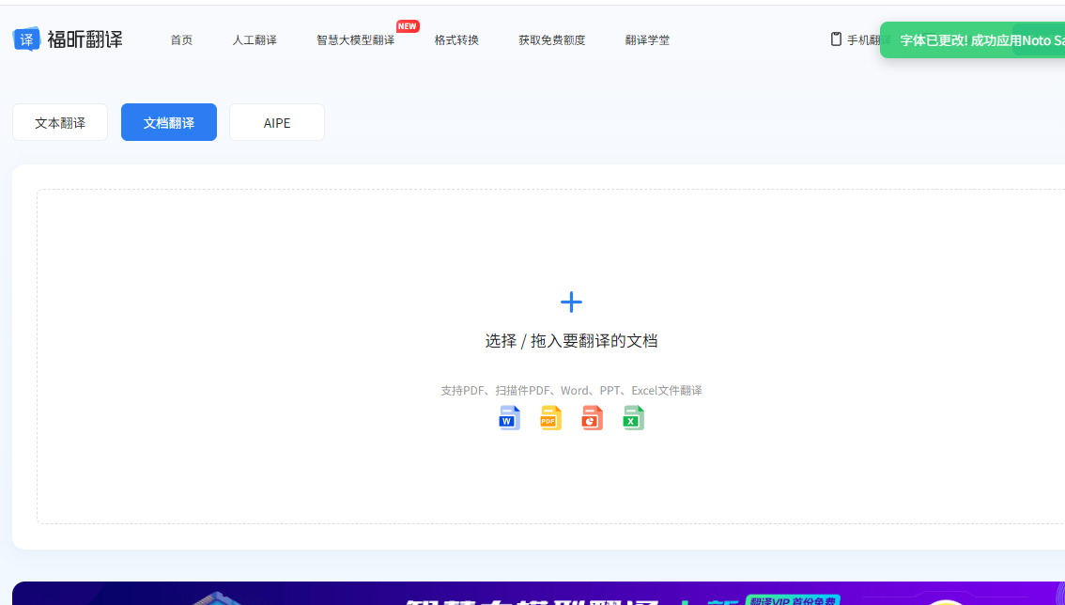The height and width of the screenshot is (605, 1065).
Task: Select the 文档翻译 tab
Action: [x=168, y=122]
